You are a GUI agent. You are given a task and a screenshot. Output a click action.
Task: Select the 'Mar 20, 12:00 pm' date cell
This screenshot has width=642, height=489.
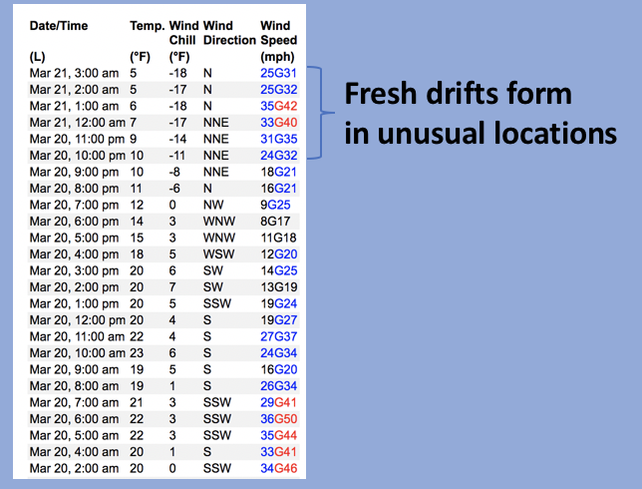(x=78, y=319)
